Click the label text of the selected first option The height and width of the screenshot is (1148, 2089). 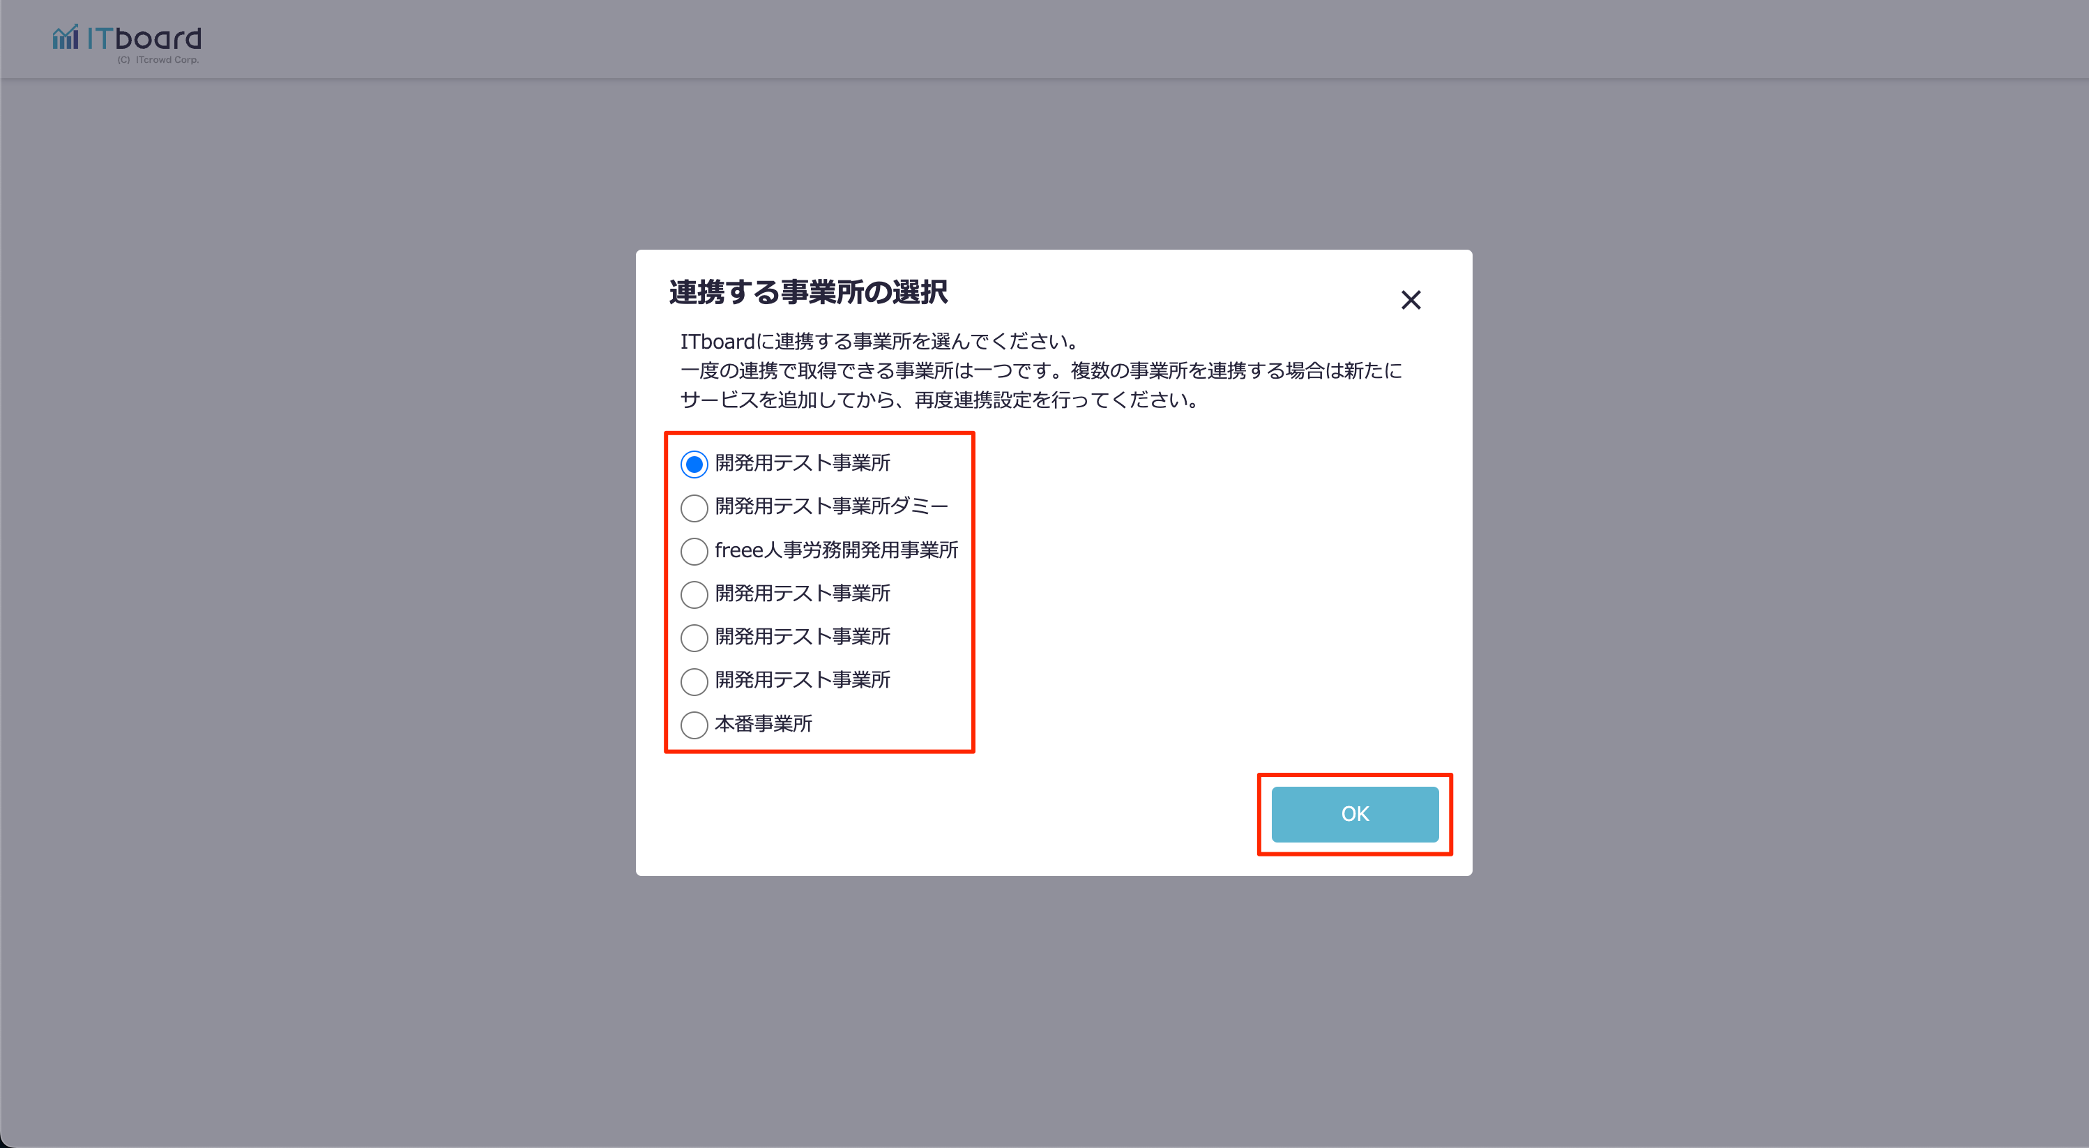tap(802, 462)
